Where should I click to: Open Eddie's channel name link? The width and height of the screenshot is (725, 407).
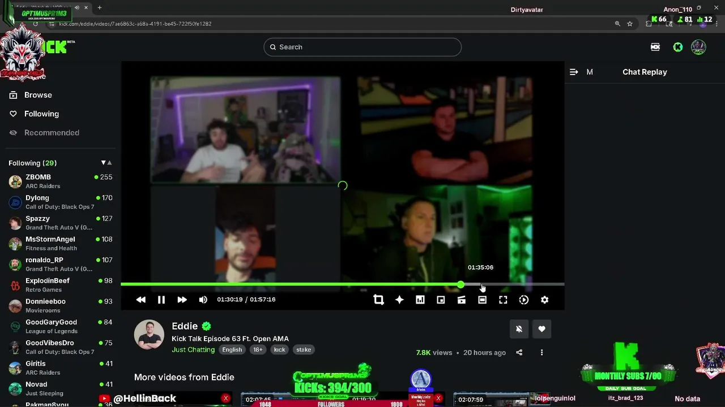point(185,326)
